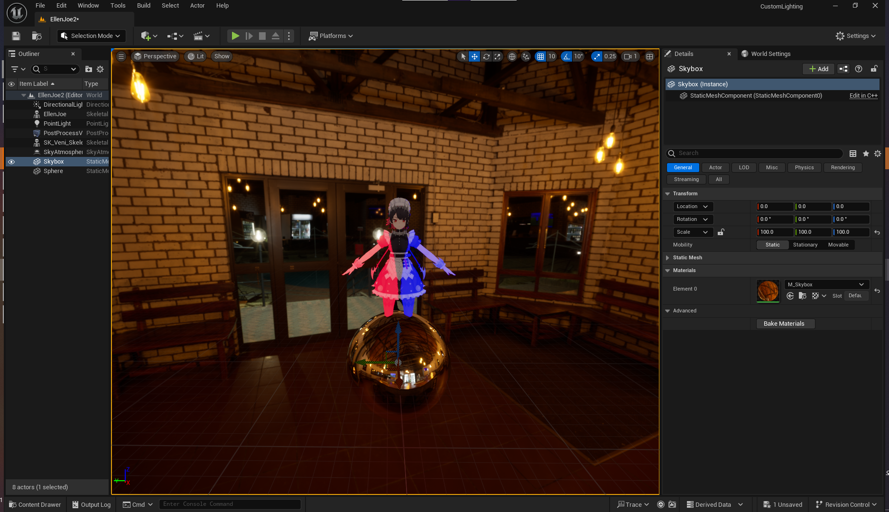Open Content Drawer from status bar
The width and height of the screenshot is (889, 512).
point(35,504)
